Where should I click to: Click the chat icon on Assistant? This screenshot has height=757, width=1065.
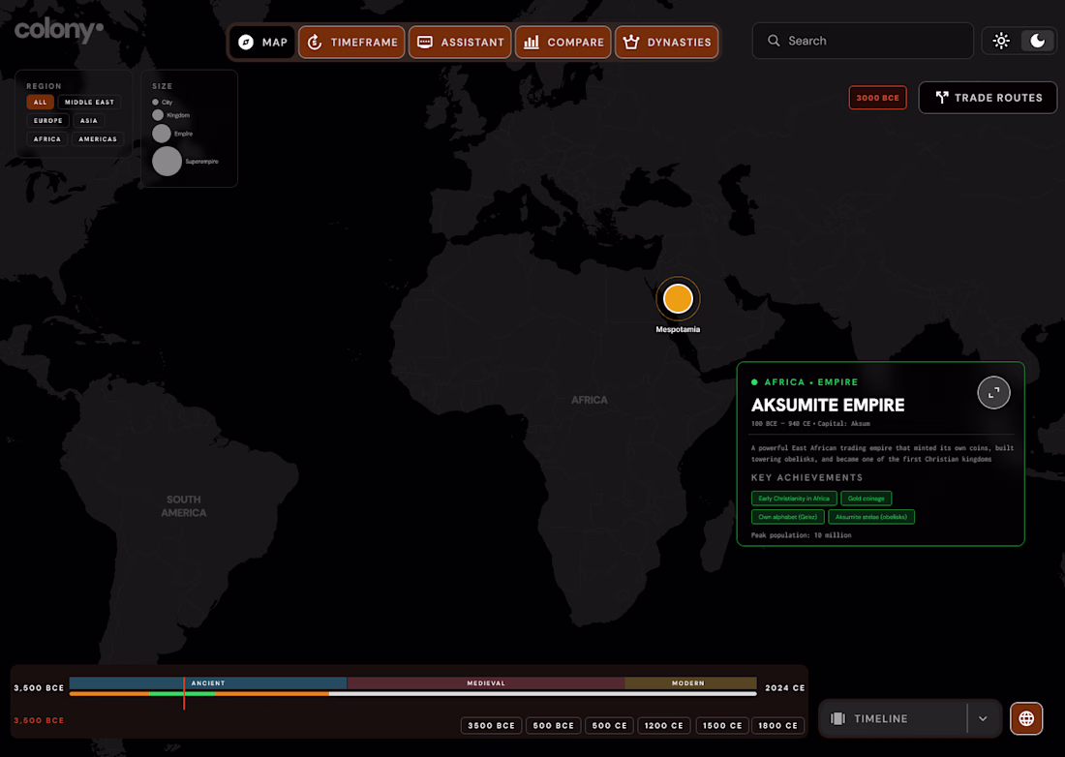tap(424, 42)
